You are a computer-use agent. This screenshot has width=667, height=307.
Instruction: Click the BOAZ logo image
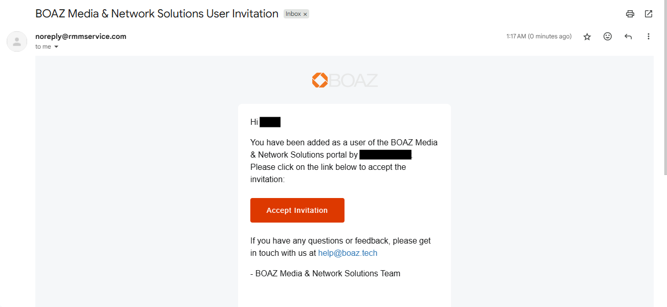[x=345, y=80]
